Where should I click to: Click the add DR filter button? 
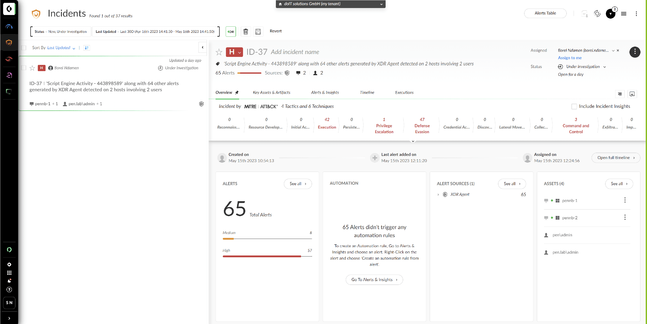coord(231,32)
